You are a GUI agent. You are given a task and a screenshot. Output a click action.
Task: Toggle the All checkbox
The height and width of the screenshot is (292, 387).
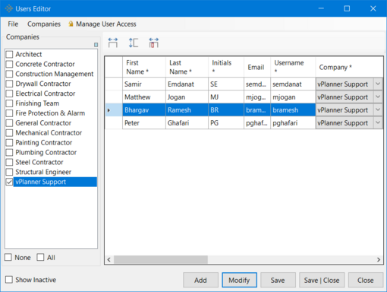click(40, 257)
